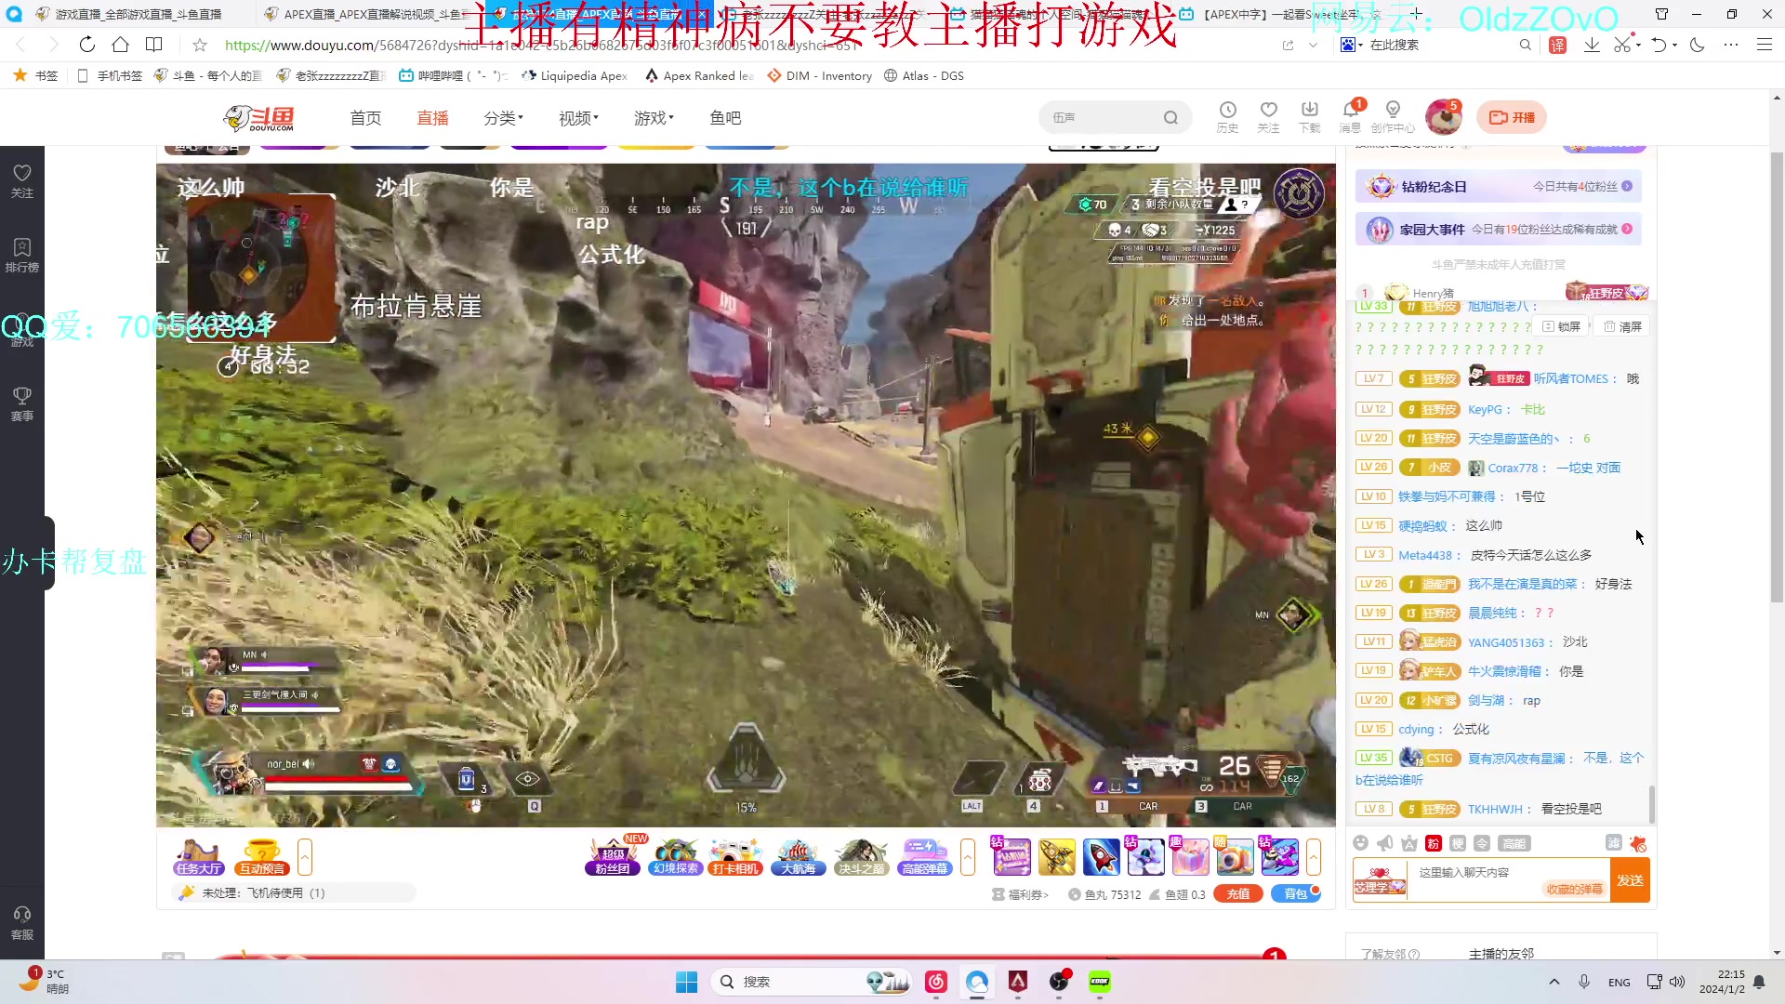1785x1004 pixels.
Task: Expand the arrow beside 高能弹幕
Action: click(x=968, y=857)
